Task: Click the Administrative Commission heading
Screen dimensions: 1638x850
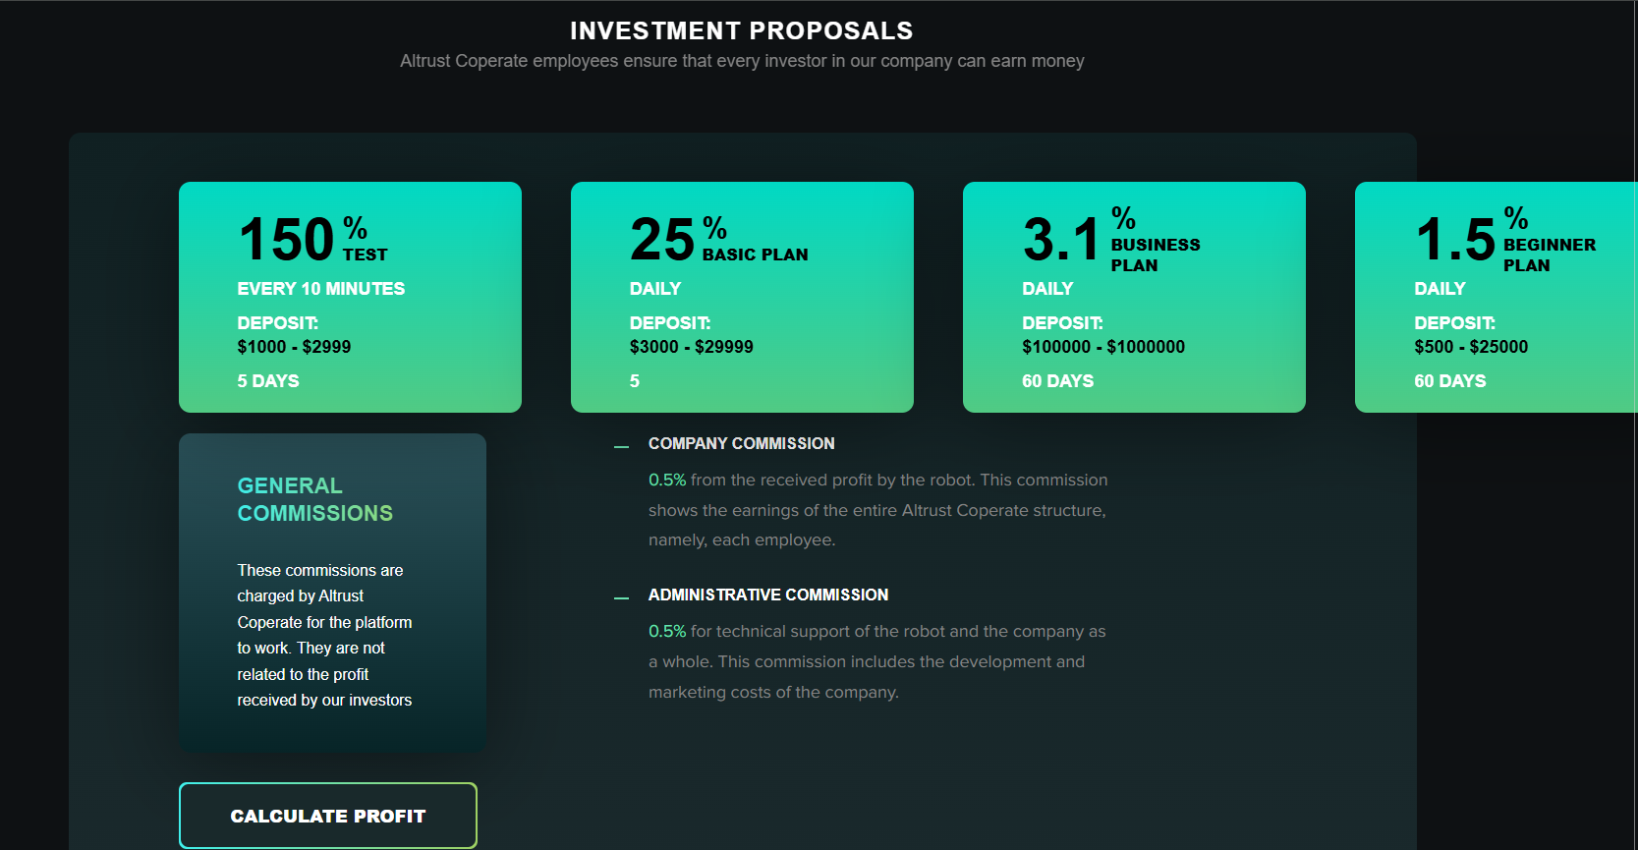Action: click(x=767, y=595)
